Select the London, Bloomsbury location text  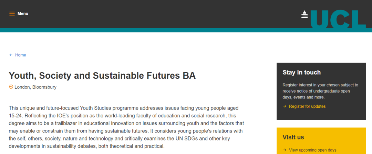pyautogui.click(x=35, y=87)
